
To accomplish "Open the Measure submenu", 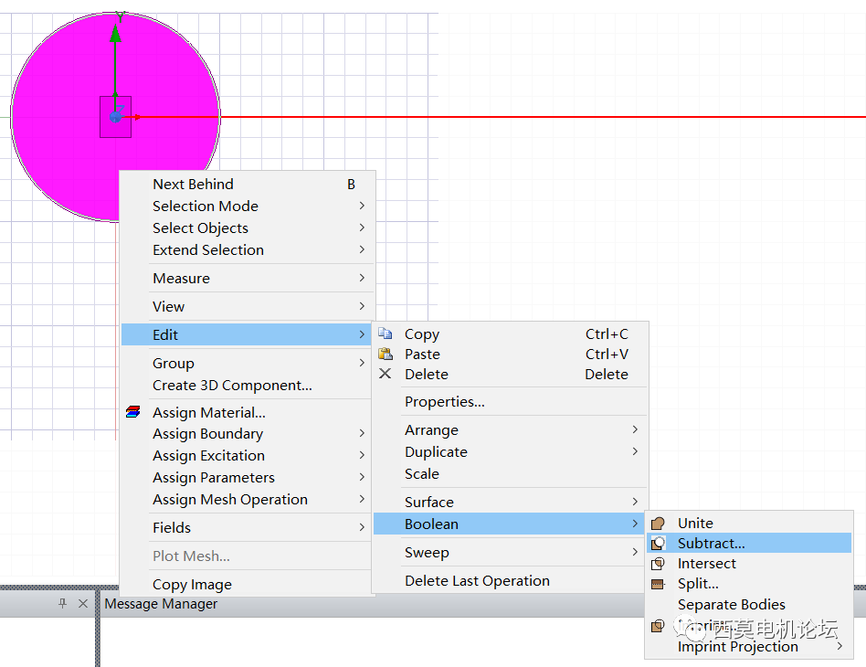I will (x=248, y=278).
